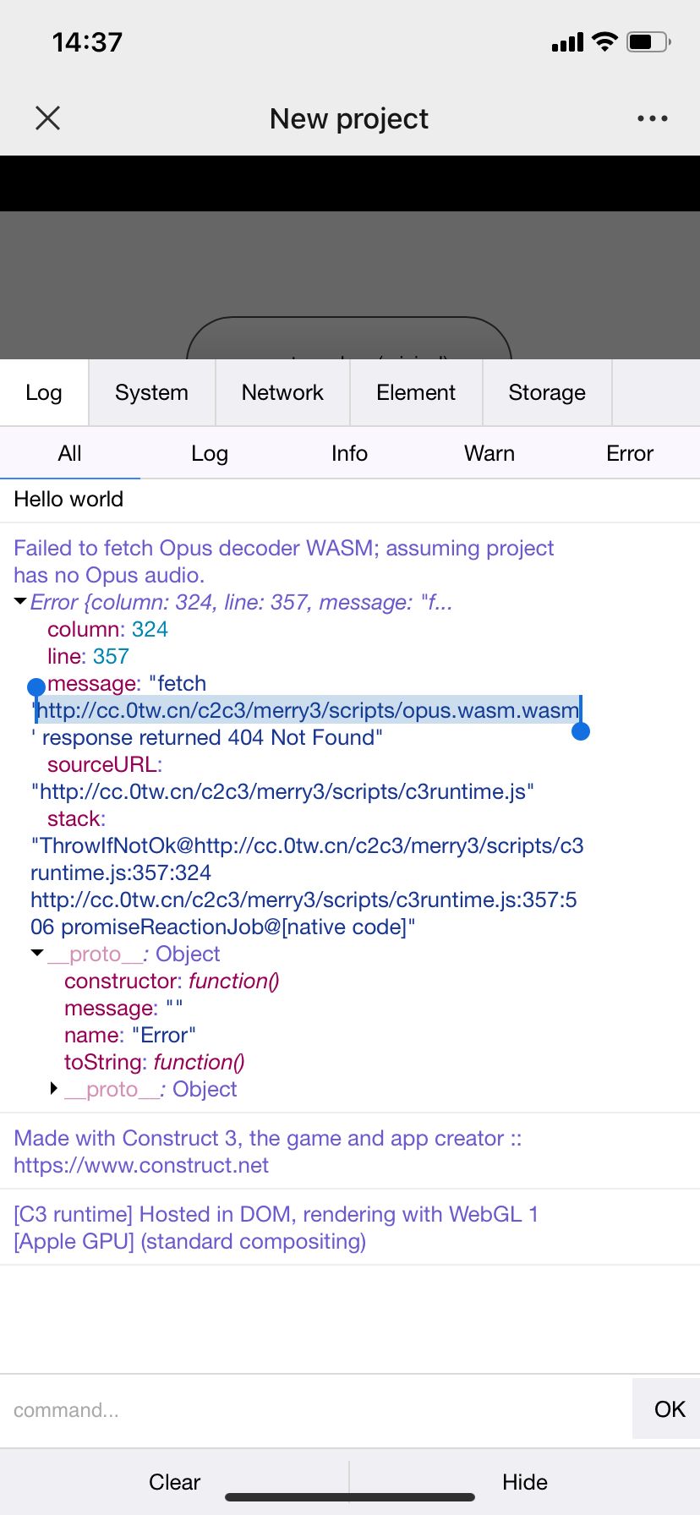The height and width of the screenshot is (1515, 700).
Task: Collapse the expanded Error object entry
Action: (19, 602)
